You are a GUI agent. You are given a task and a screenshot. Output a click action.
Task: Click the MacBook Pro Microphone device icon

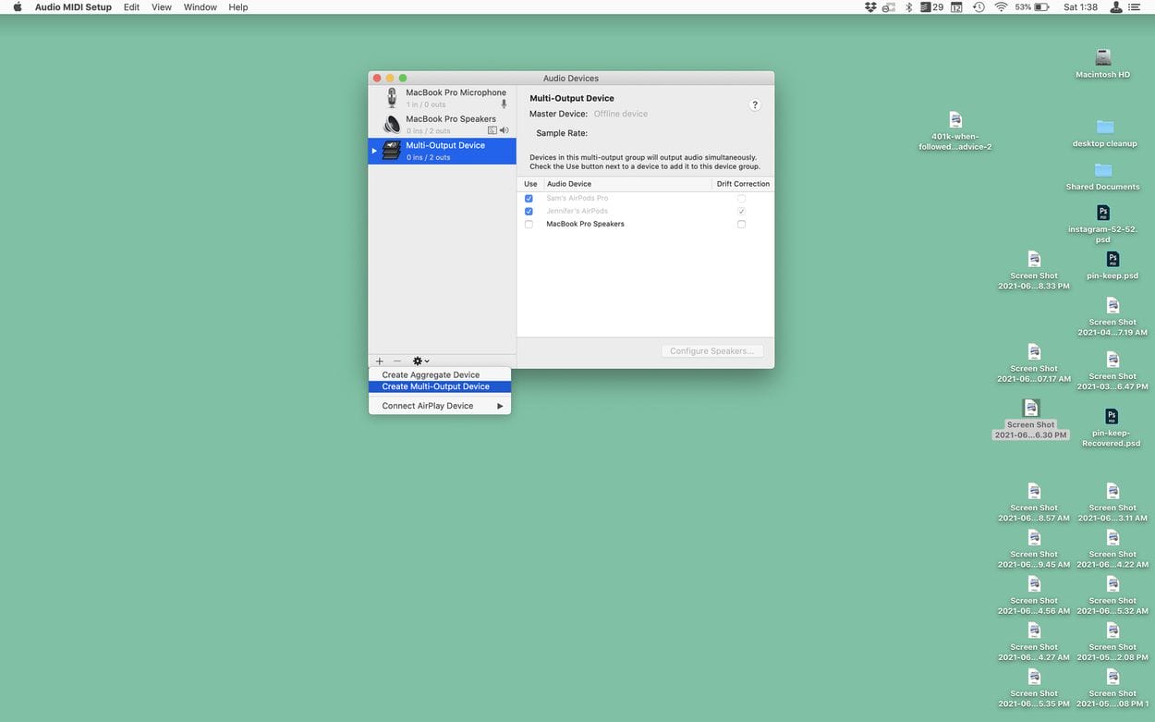392,97
